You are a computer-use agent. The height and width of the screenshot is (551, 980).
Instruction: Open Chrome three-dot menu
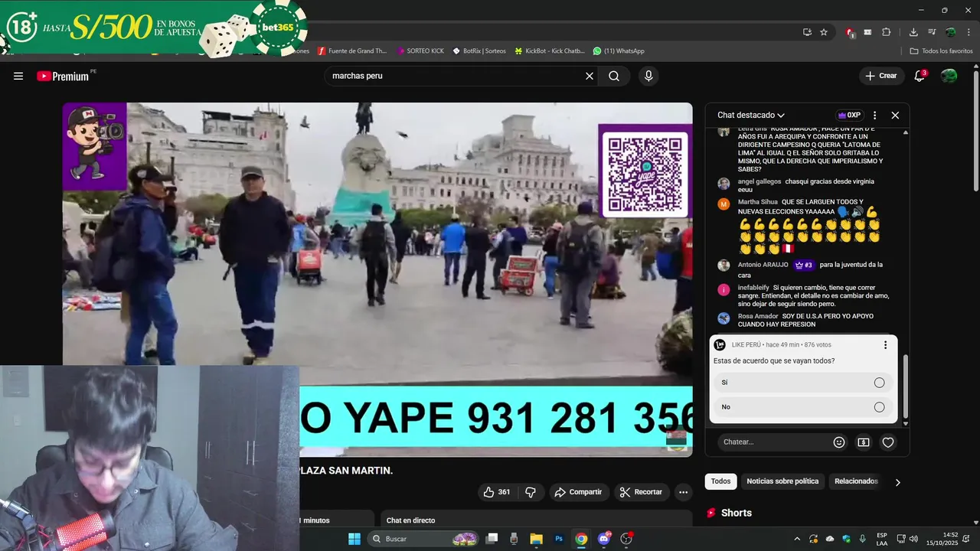coord(969,32)
